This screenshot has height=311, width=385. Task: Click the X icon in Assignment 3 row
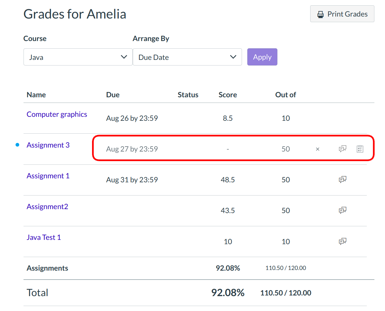[317, 149]
